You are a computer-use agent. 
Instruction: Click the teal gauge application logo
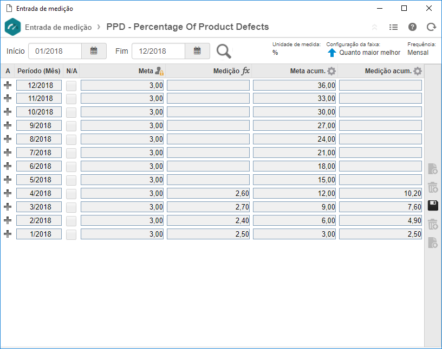coord(12,27)
